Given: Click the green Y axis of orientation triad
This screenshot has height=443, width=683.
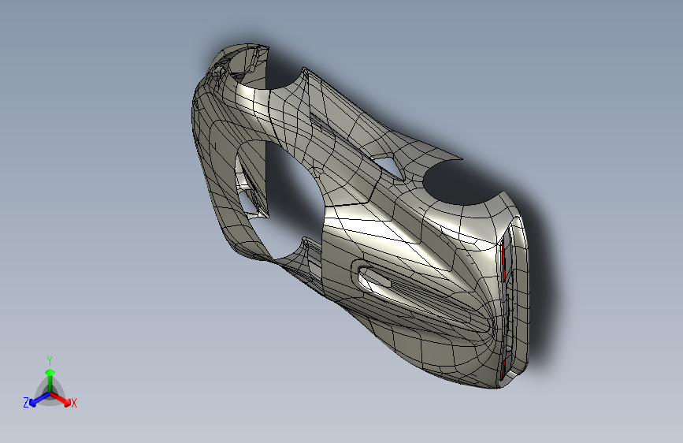Looking at the screenshot, I should [50, 380].
